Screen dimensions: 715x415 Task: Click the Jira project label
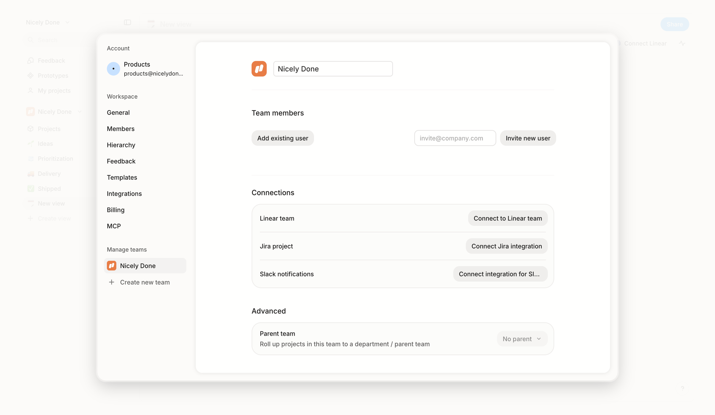tap(276, 246)
